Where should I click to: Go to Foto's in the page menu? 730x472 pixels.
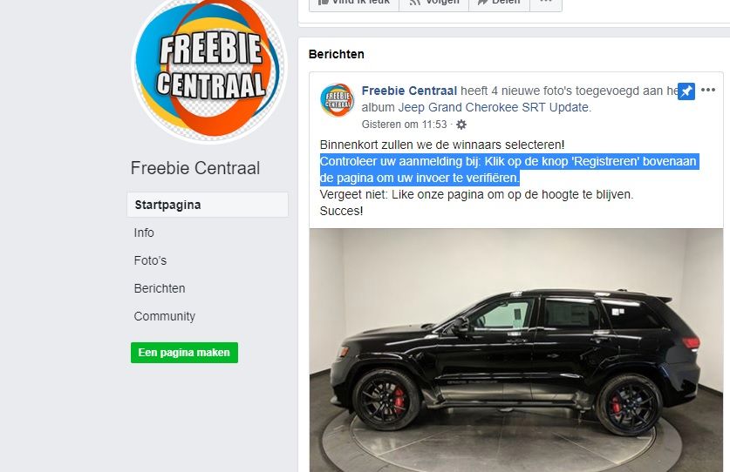pyautogui.click(x=150, y=260)
